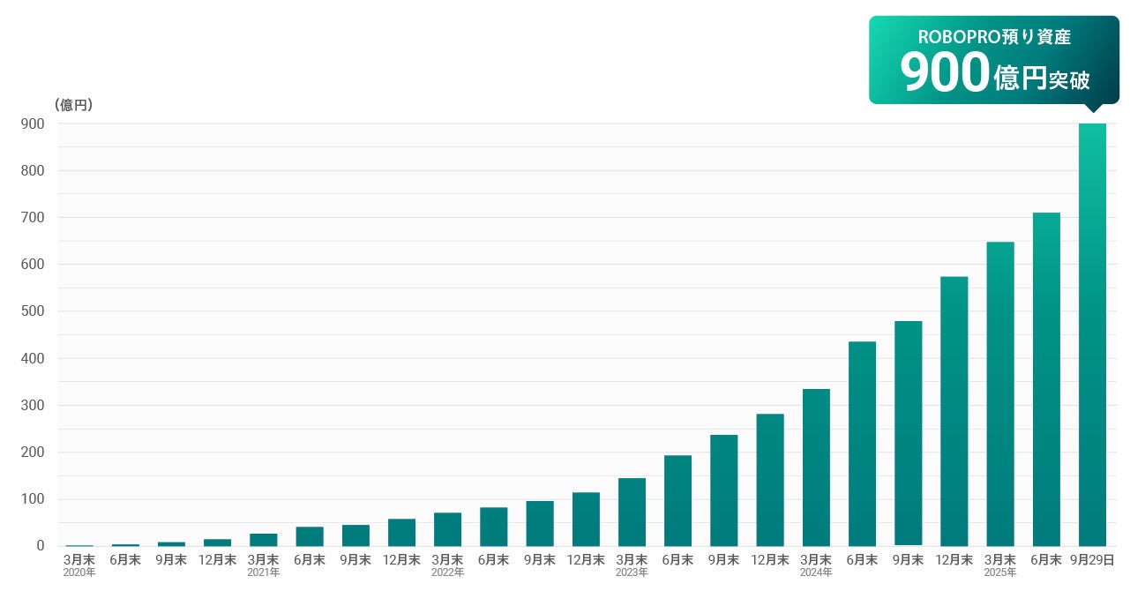Image resolution: width=1130 pixels, height=591 pixels.
Task: Click the 6月末 label just before 9月29日
Action: point(1046,559)
